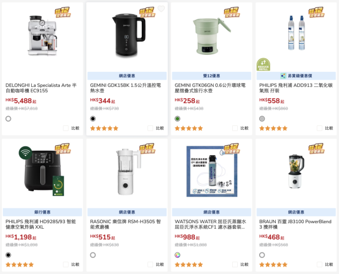Image resolution: width=339 pixels, height=274 pixels.
Task: Choose multicolor swatch for WATSONS WATER filter
Action: [x=177, y=255]
